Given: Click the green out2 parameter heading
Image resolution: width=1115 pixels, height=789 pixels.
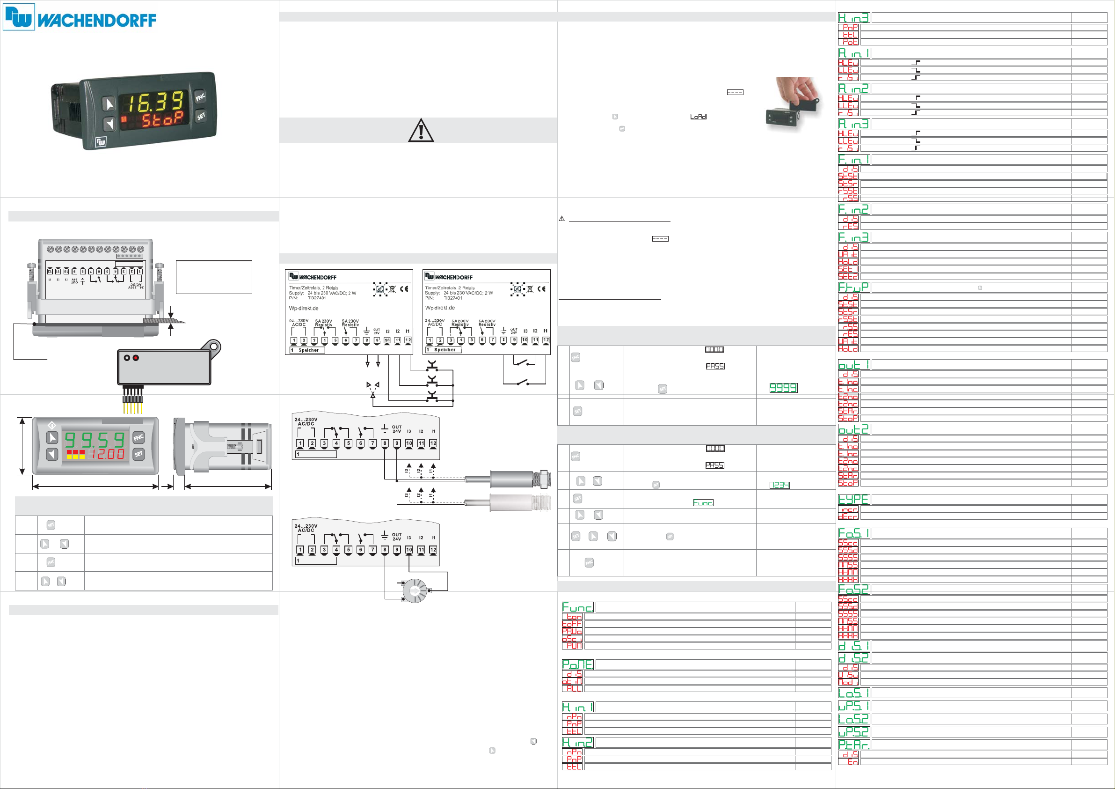Looking at the screenshot, I should coord(854,429).
